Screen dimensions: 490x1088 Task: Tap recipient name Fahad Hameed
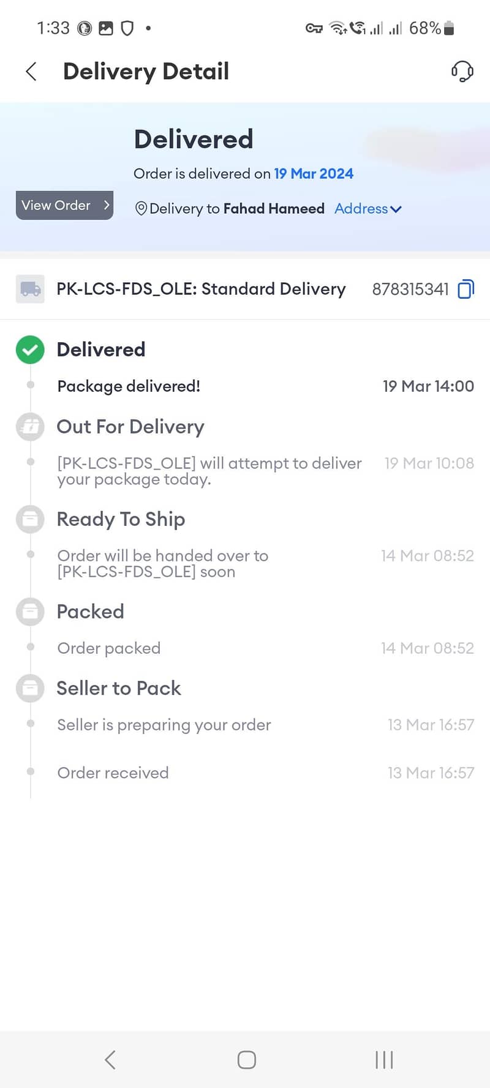tap(274, 209)
